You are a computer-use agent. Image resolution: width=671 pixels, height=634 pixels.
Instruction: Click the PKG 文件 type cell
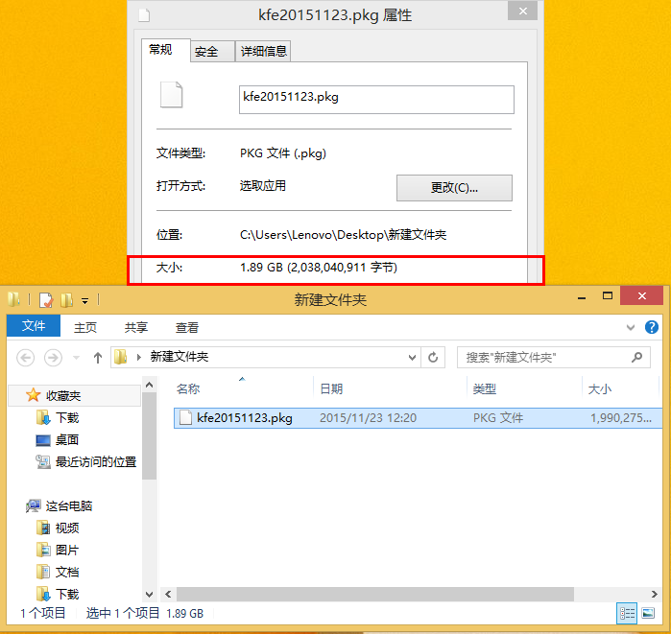point(498,417)
